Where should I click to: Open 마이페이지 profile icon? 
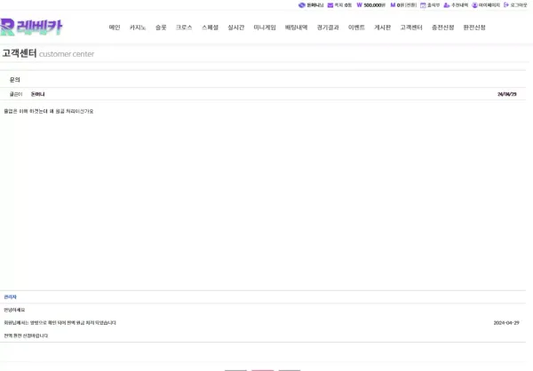coord(474,5)
